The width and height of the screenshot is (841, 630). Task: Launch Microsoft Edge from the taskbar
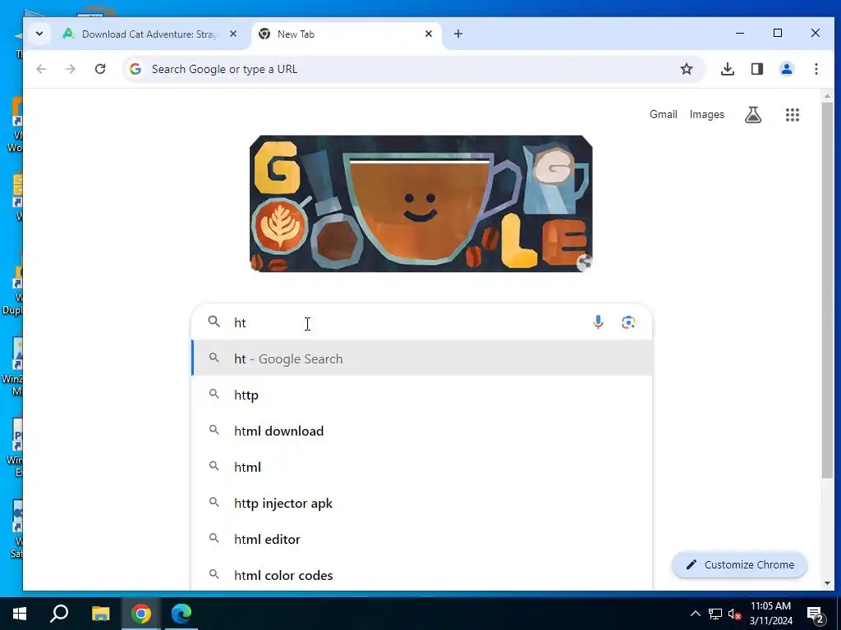182,614
